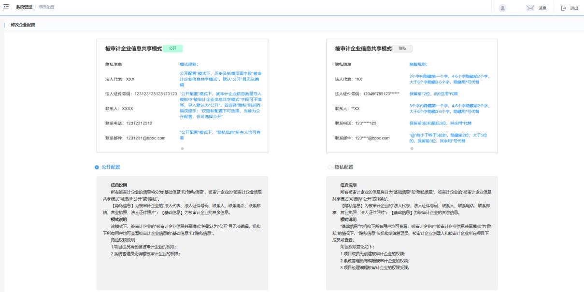
Task: Click the 消息 text label
Action: pos(543,8)
